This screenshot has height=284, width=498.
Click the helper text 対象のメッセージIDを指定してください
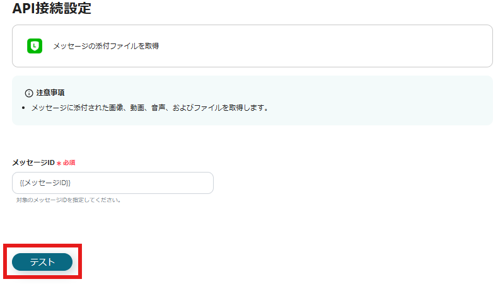point(69,200)
